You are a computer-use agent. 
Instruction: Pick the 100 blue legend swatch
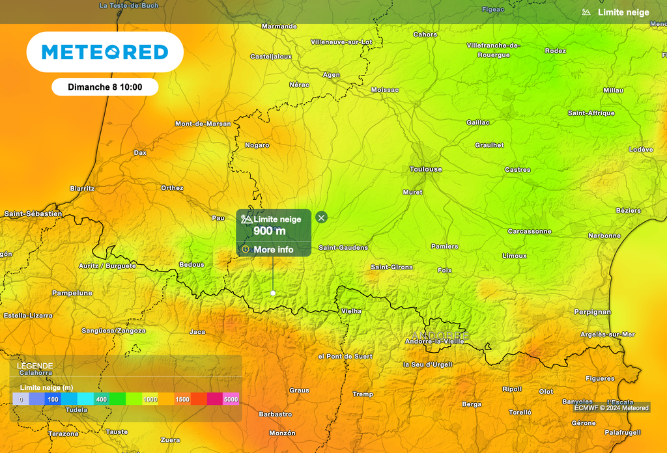(53, 399)
